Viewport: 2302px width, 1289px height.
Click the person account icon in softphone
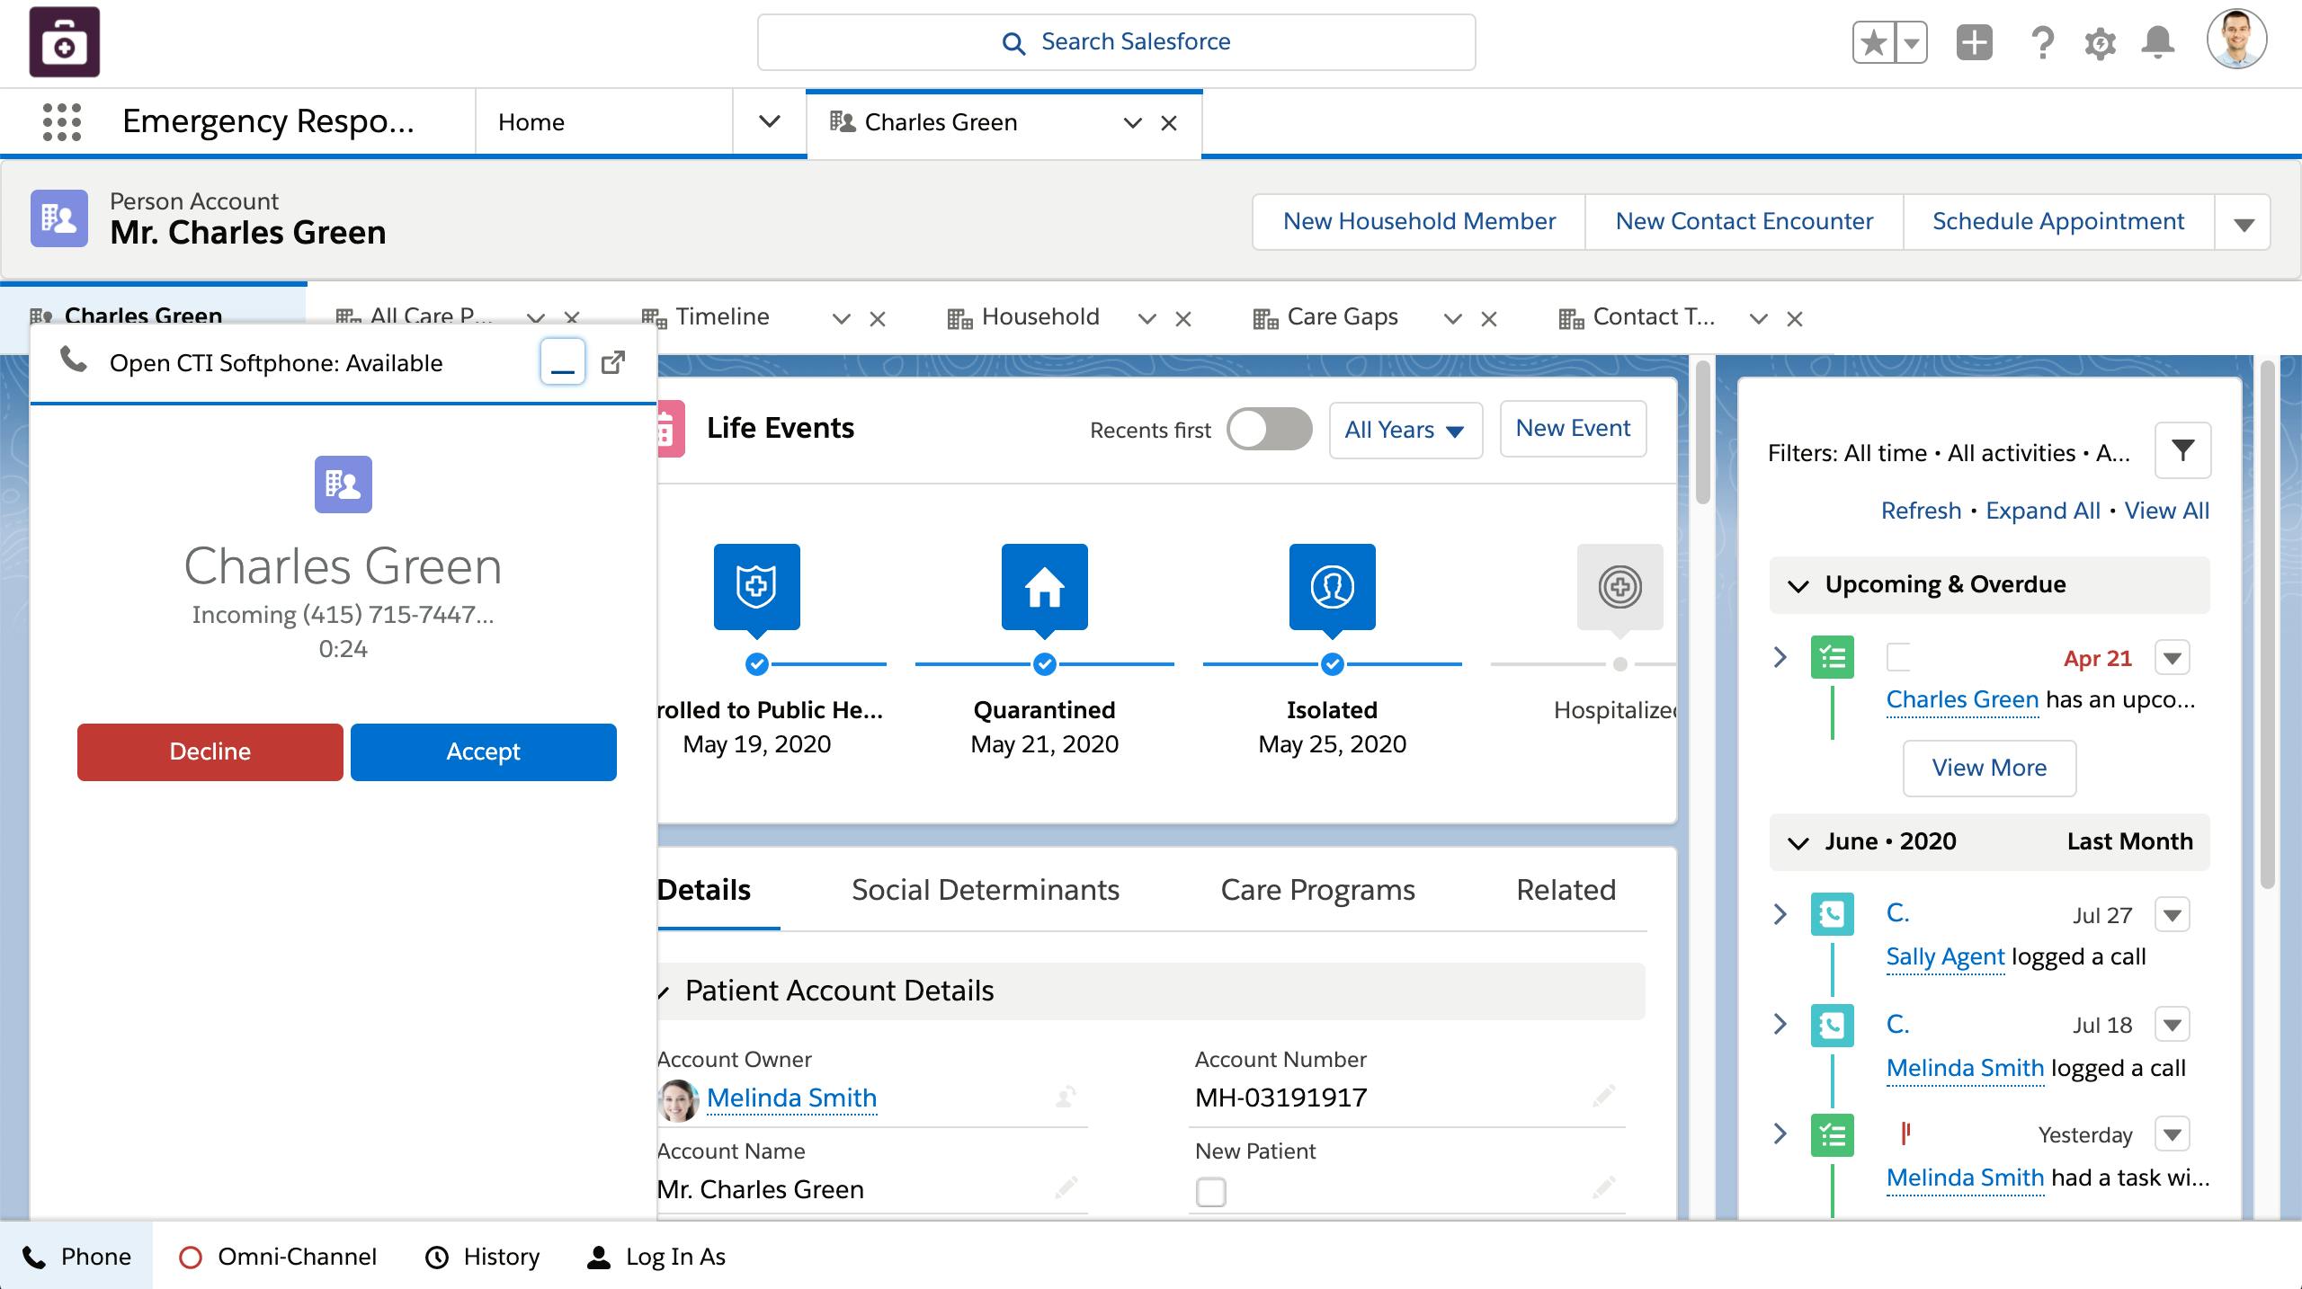[x=344, y=484]
